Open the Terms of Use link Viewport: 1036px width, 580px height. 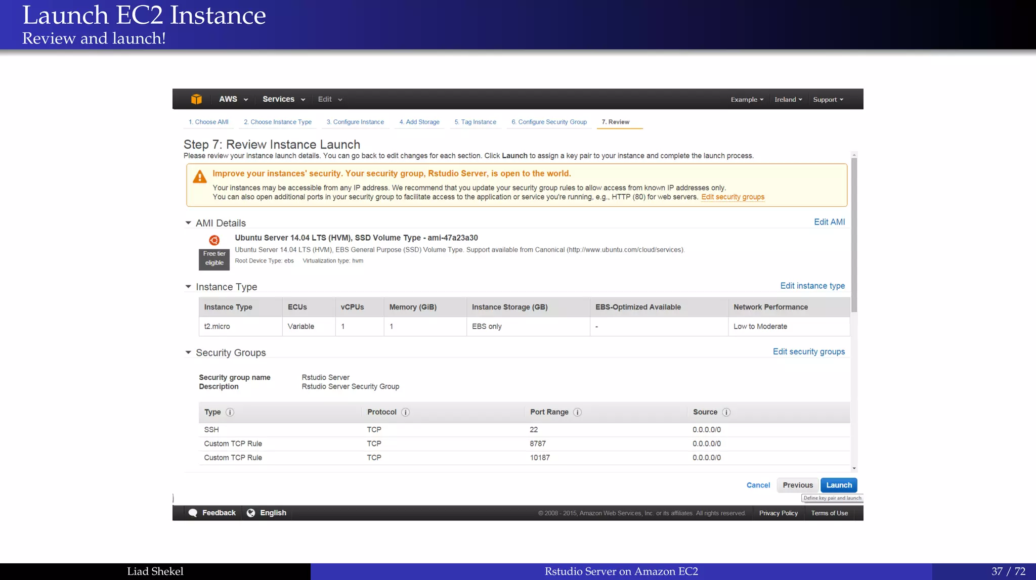coord(830,513)
